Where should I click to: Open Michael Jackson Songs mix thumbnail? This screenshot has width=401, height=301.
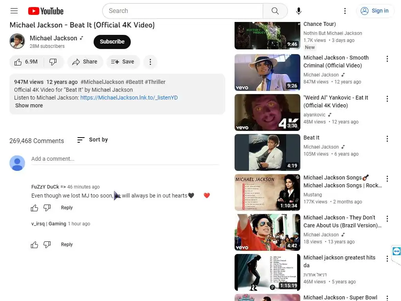coord(267,192)
